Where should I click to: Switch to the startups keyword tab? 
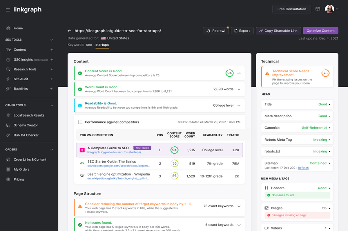pyautogui.click(x=102, y=45)
